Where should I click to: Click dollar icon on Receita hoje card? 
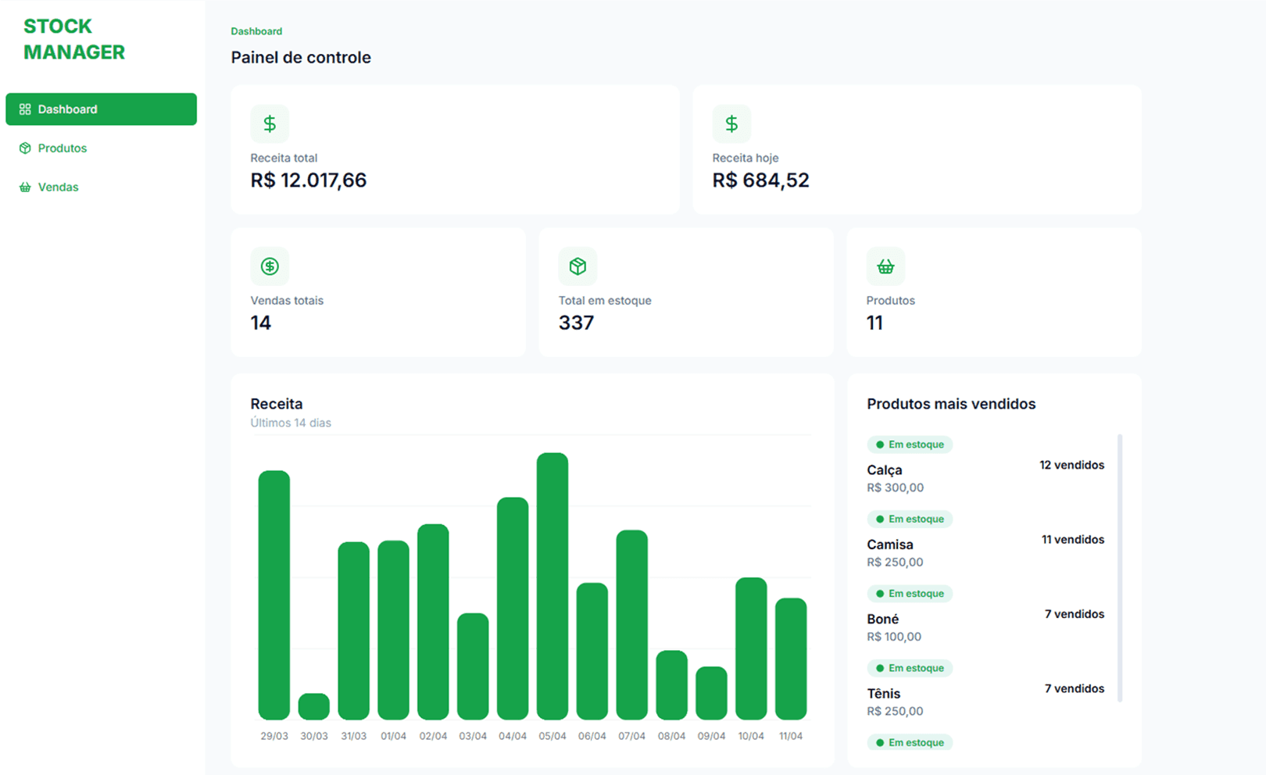tap(731, 123)
